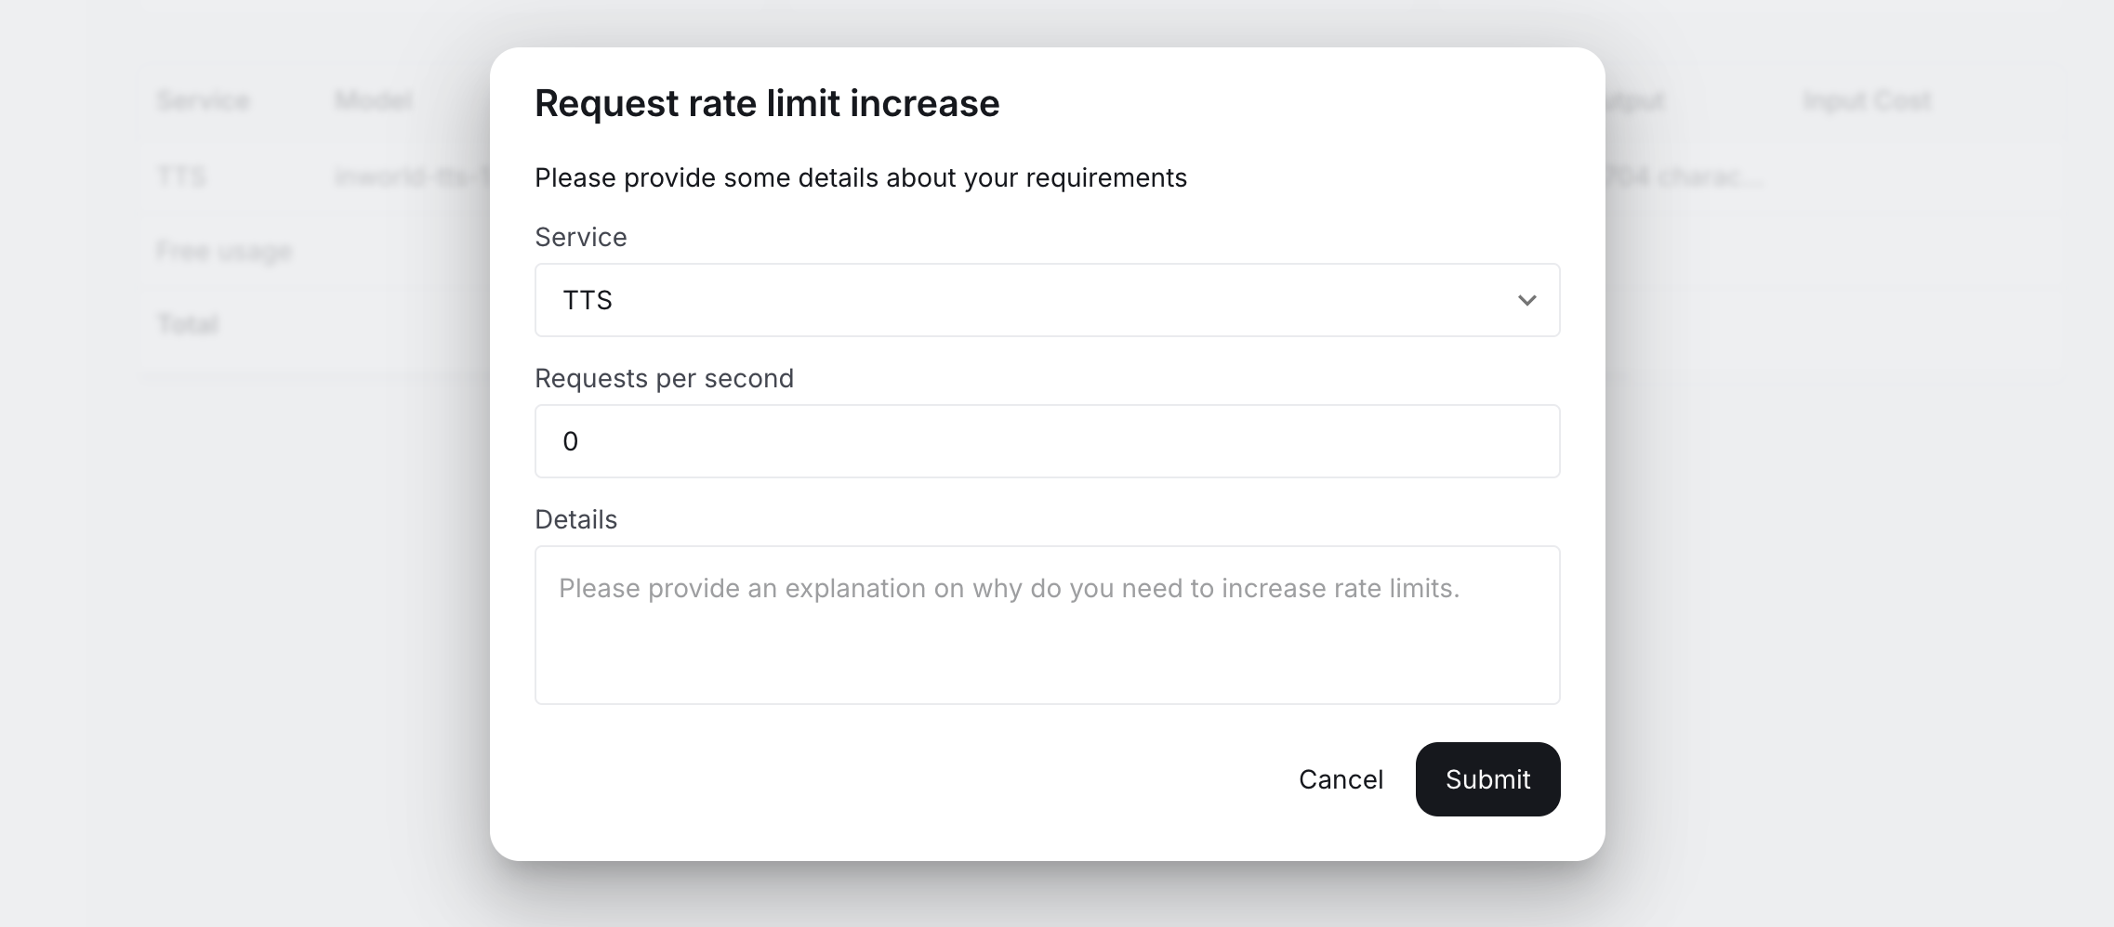
Task: Click the blurred Free usage row
Action: pos(224,251)
